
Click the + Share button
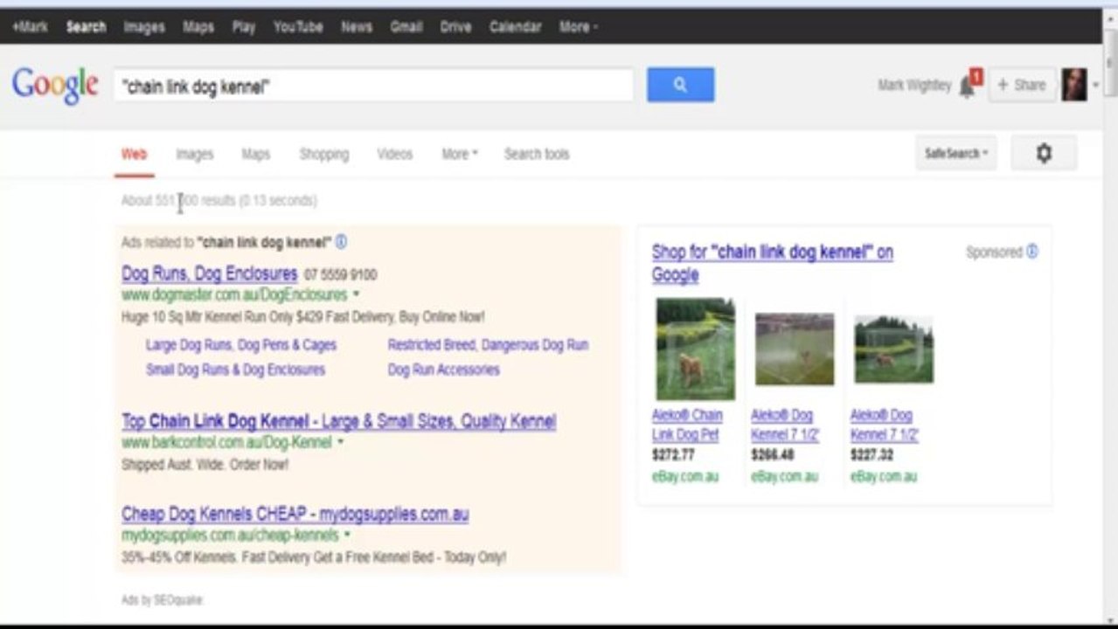tap(1022, 85)
